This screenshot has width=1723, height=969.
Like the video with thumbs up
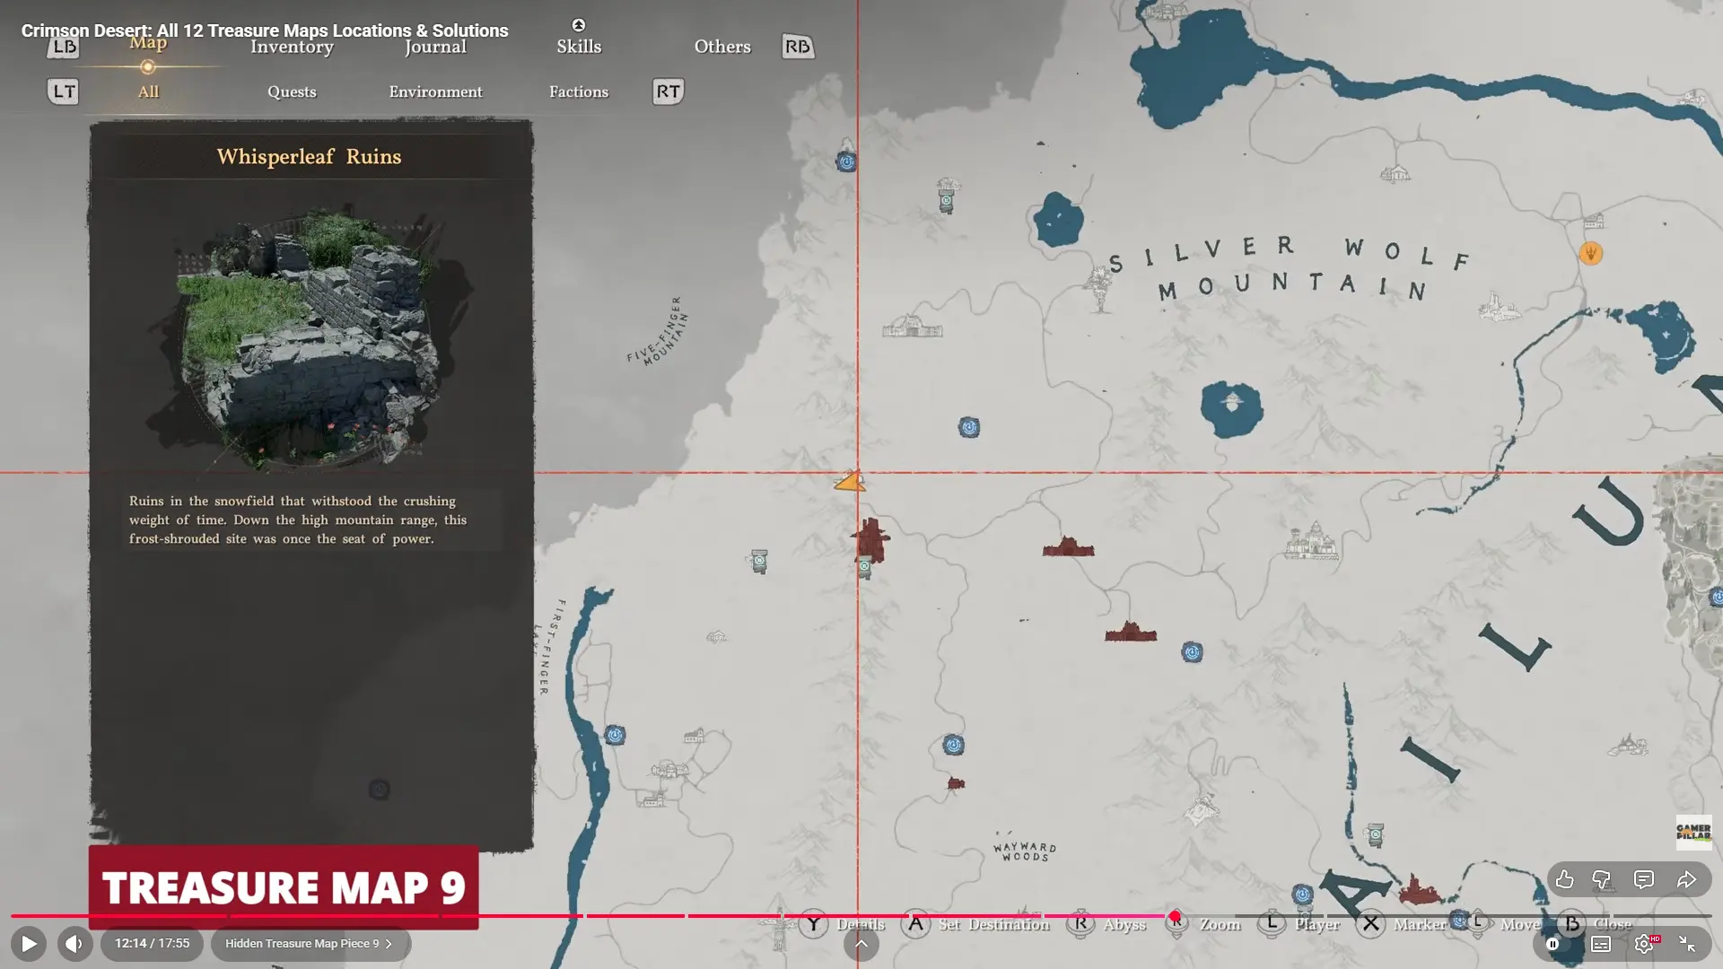click(x=1564, y=880)
